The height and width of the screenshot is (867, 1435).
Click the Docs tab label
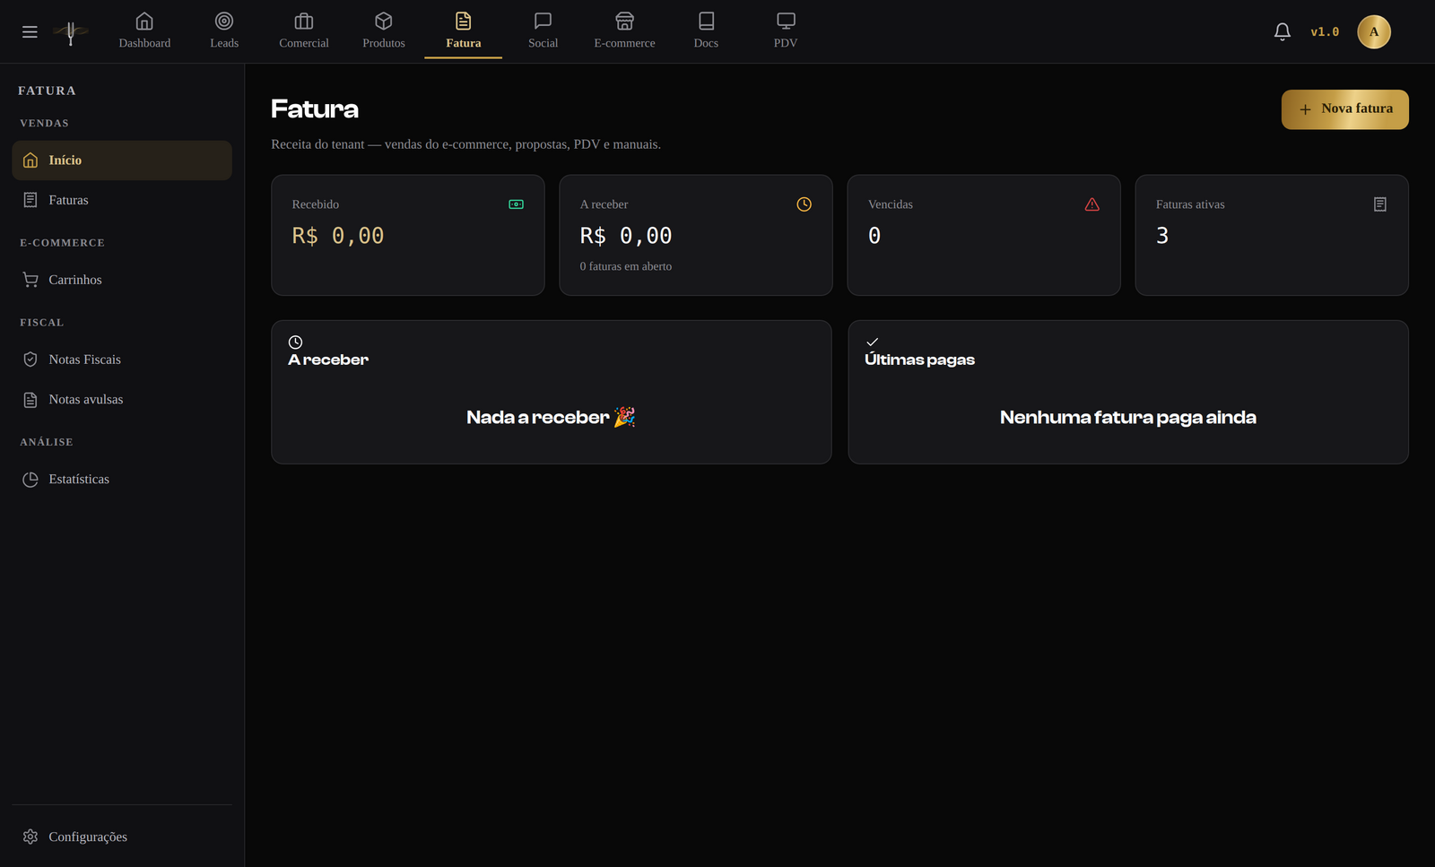(x=706, y=43)
